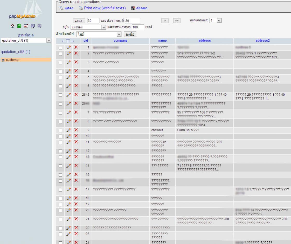Open the quotation_utf8 (1) database dropdown
The height and width of the screenshot is (244, 291).
26,41
